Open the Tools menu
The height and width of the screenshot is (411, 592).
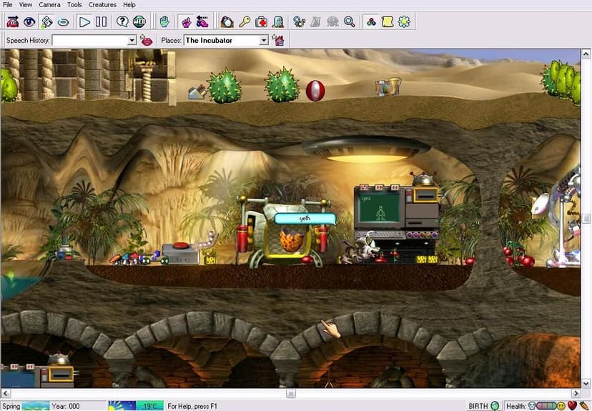pyautogui.click(x=74, y=5)
